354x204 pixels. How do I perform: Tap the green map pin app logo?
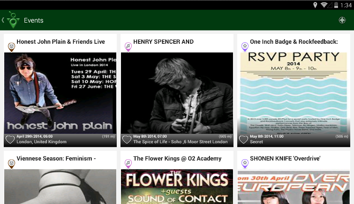[13, 20]
